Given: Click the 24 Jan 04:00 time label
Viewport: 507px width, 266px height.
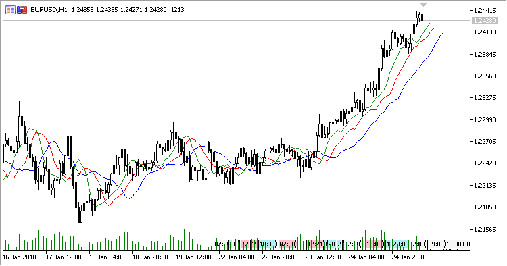Looking at the screenshot, I should [366, 257].
